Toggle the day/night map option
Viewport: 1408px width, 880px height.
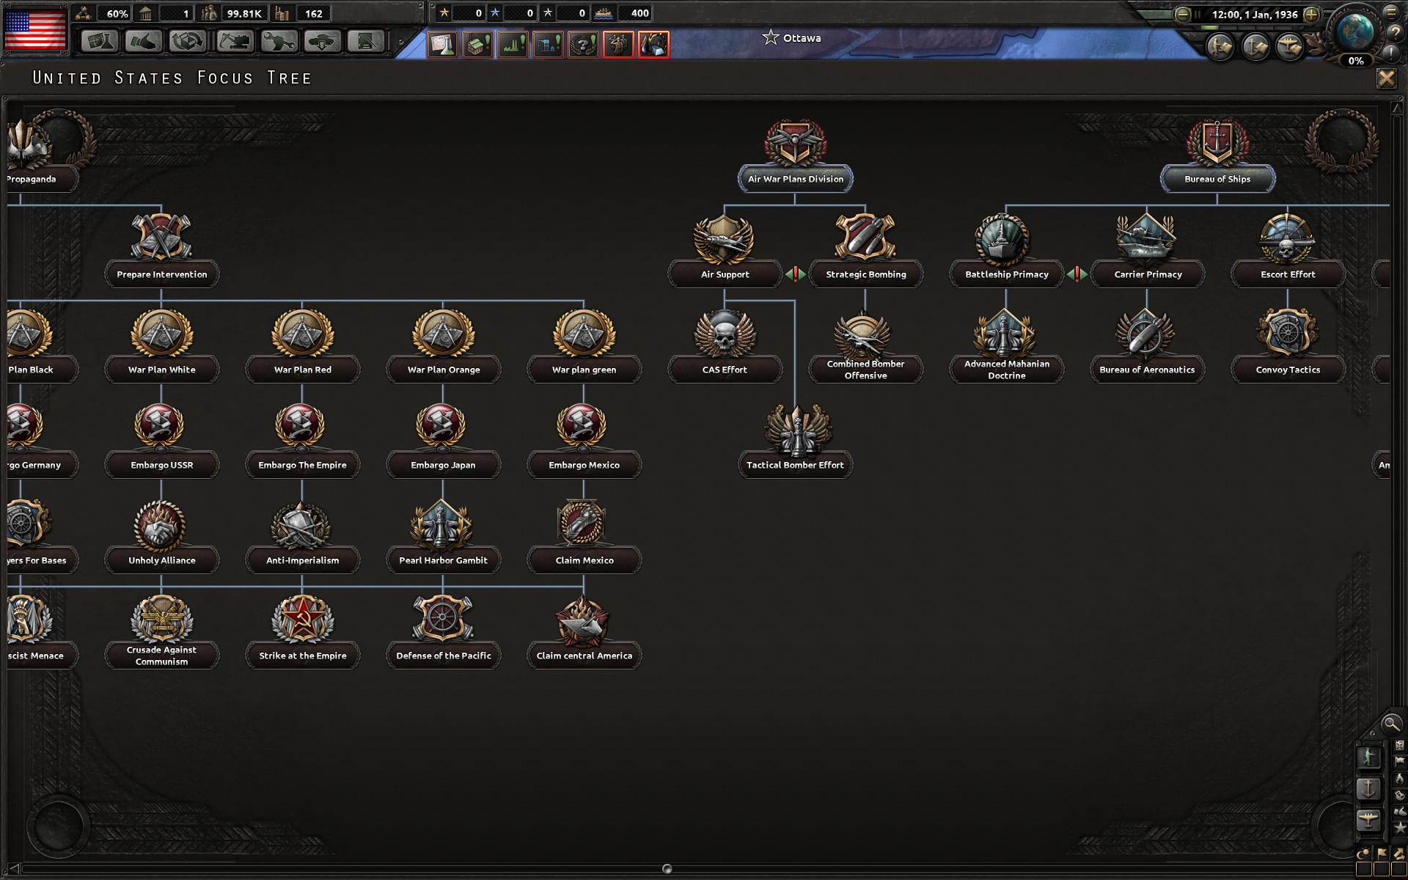[x=1364, y=854]
